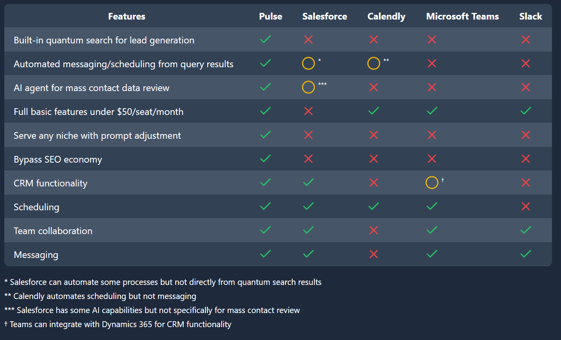The height and width of the screenshot is (340, 561).
Task: Click Calendly yellow circle in Automated messaging row
Action: (374, 63)
